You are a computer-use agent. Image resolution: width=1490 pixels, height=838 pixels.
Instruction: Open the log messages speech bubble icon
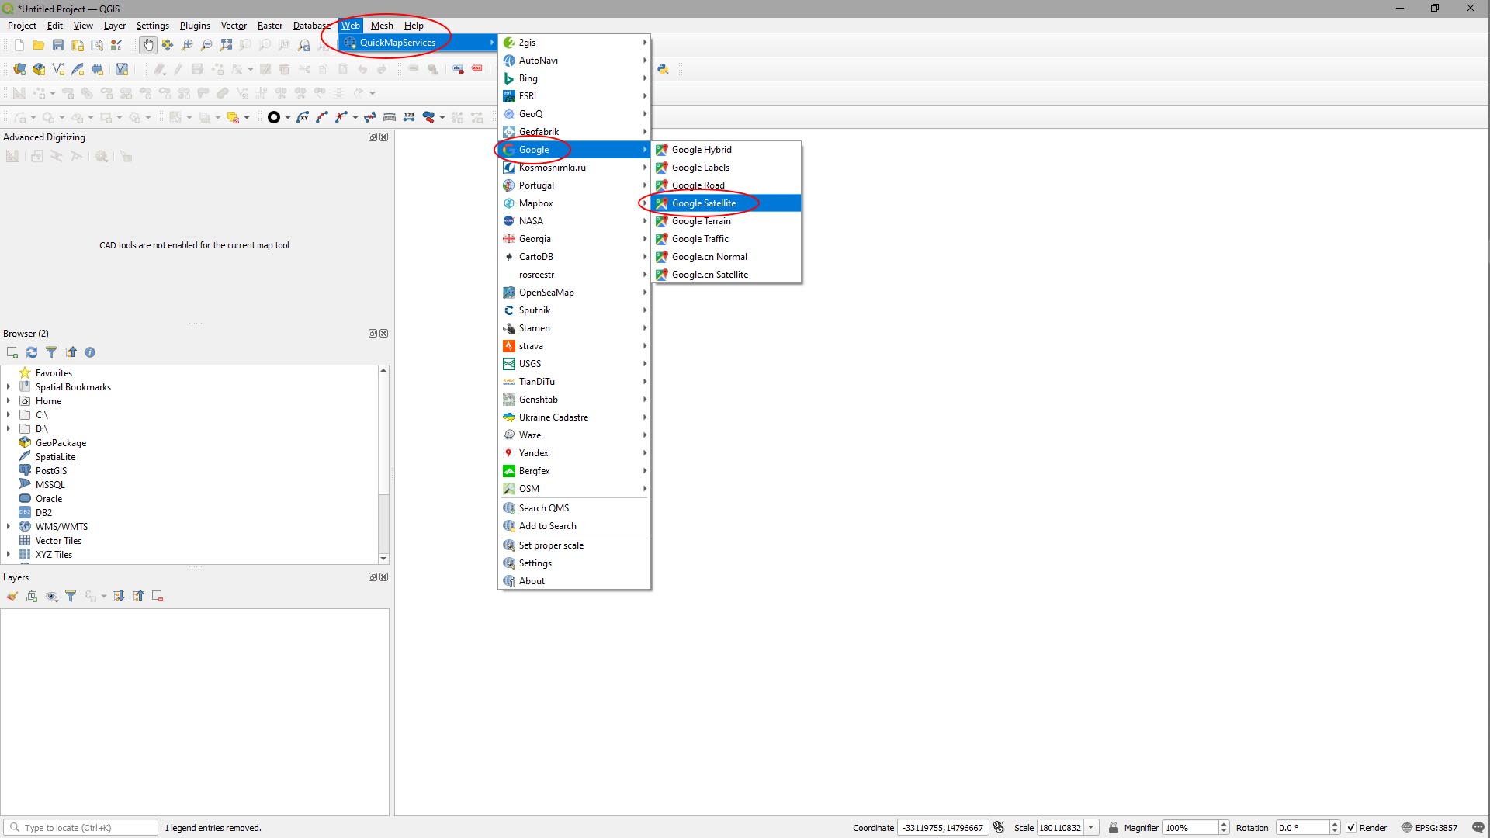(1478, 828)
